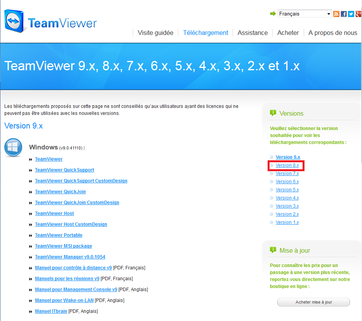
Task: Open Manuels pour les réunions v9
Action: point(67,279)
